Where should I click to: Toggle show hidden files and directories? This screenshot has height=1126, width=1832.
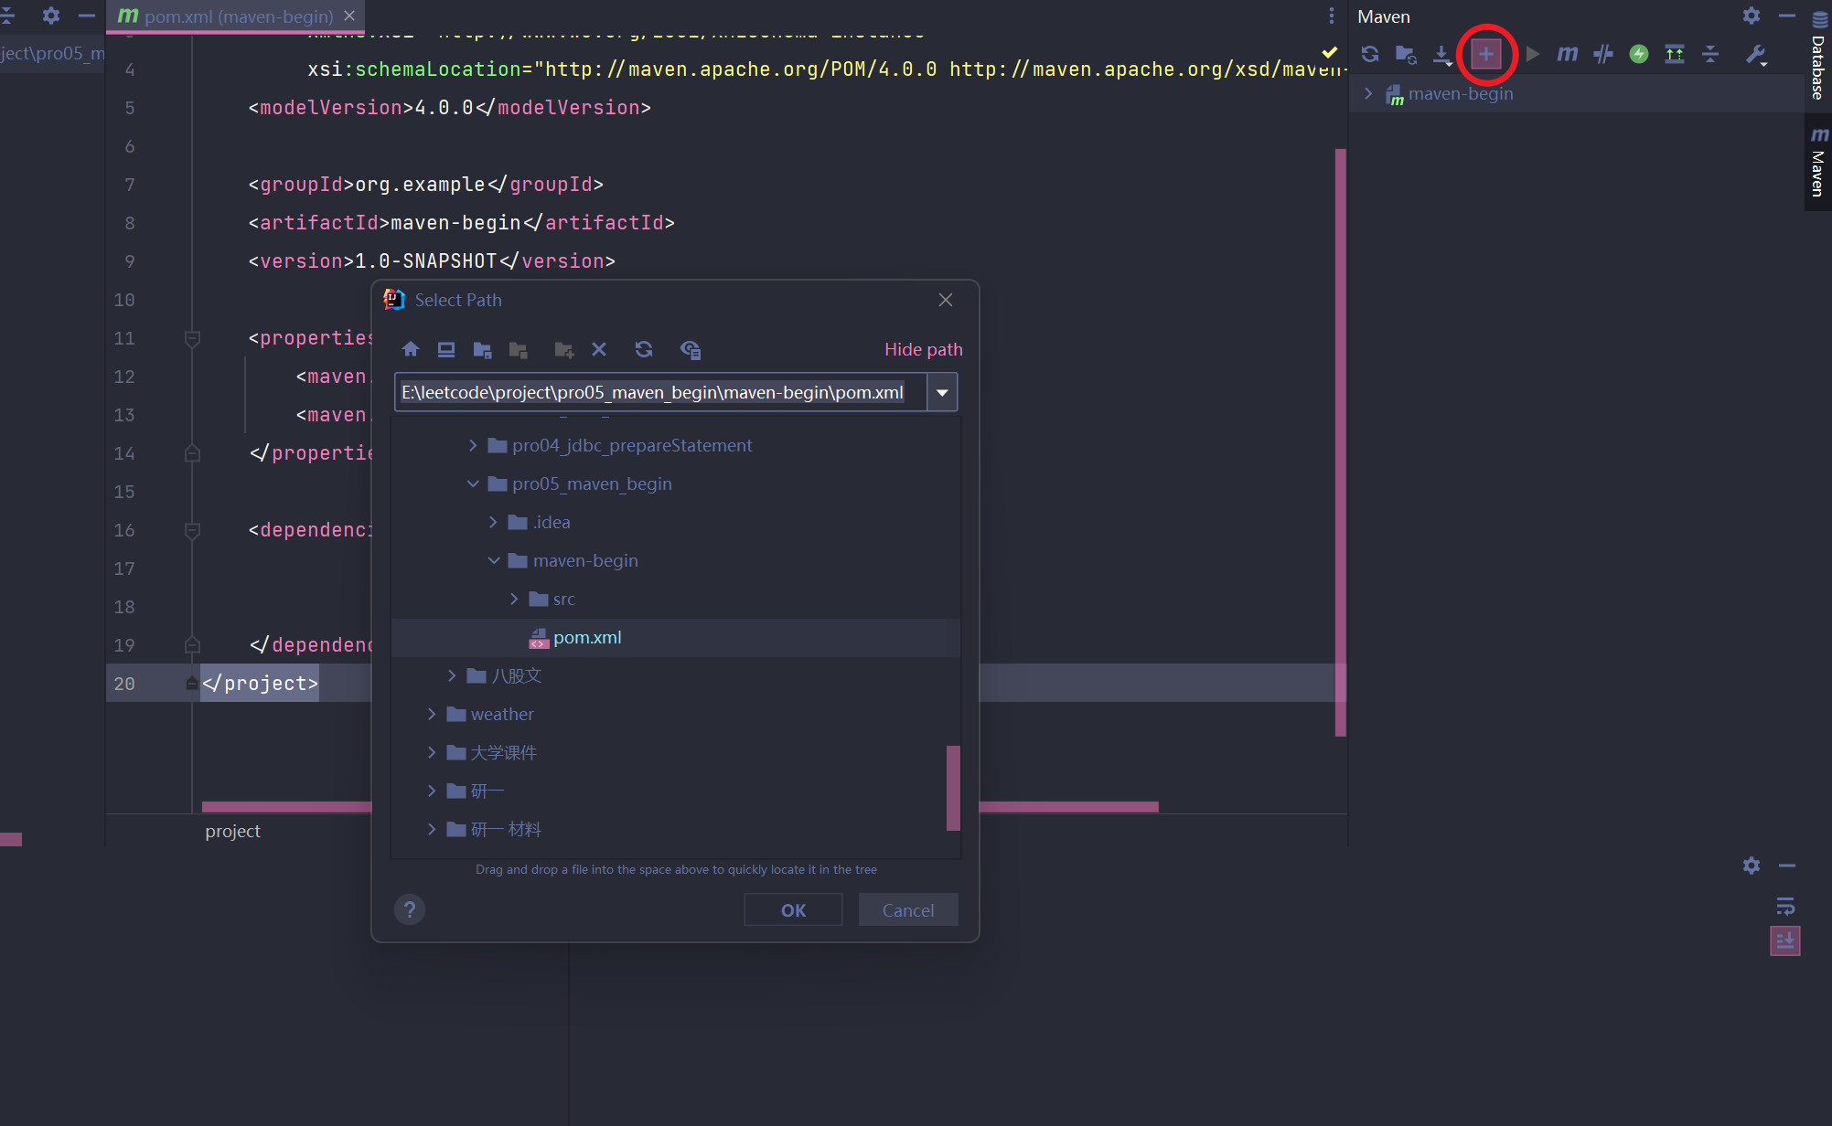pyautogui.click(x=691, y=349)
